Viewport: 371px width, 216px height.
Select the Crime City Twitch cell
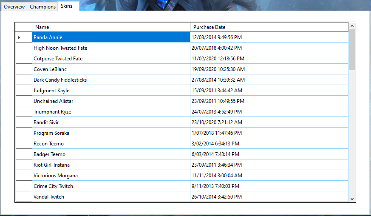point(111,186)
